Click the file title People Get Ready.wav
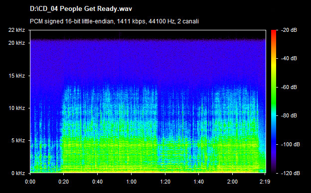Screen dimensions: 311x193 point(81,9)
